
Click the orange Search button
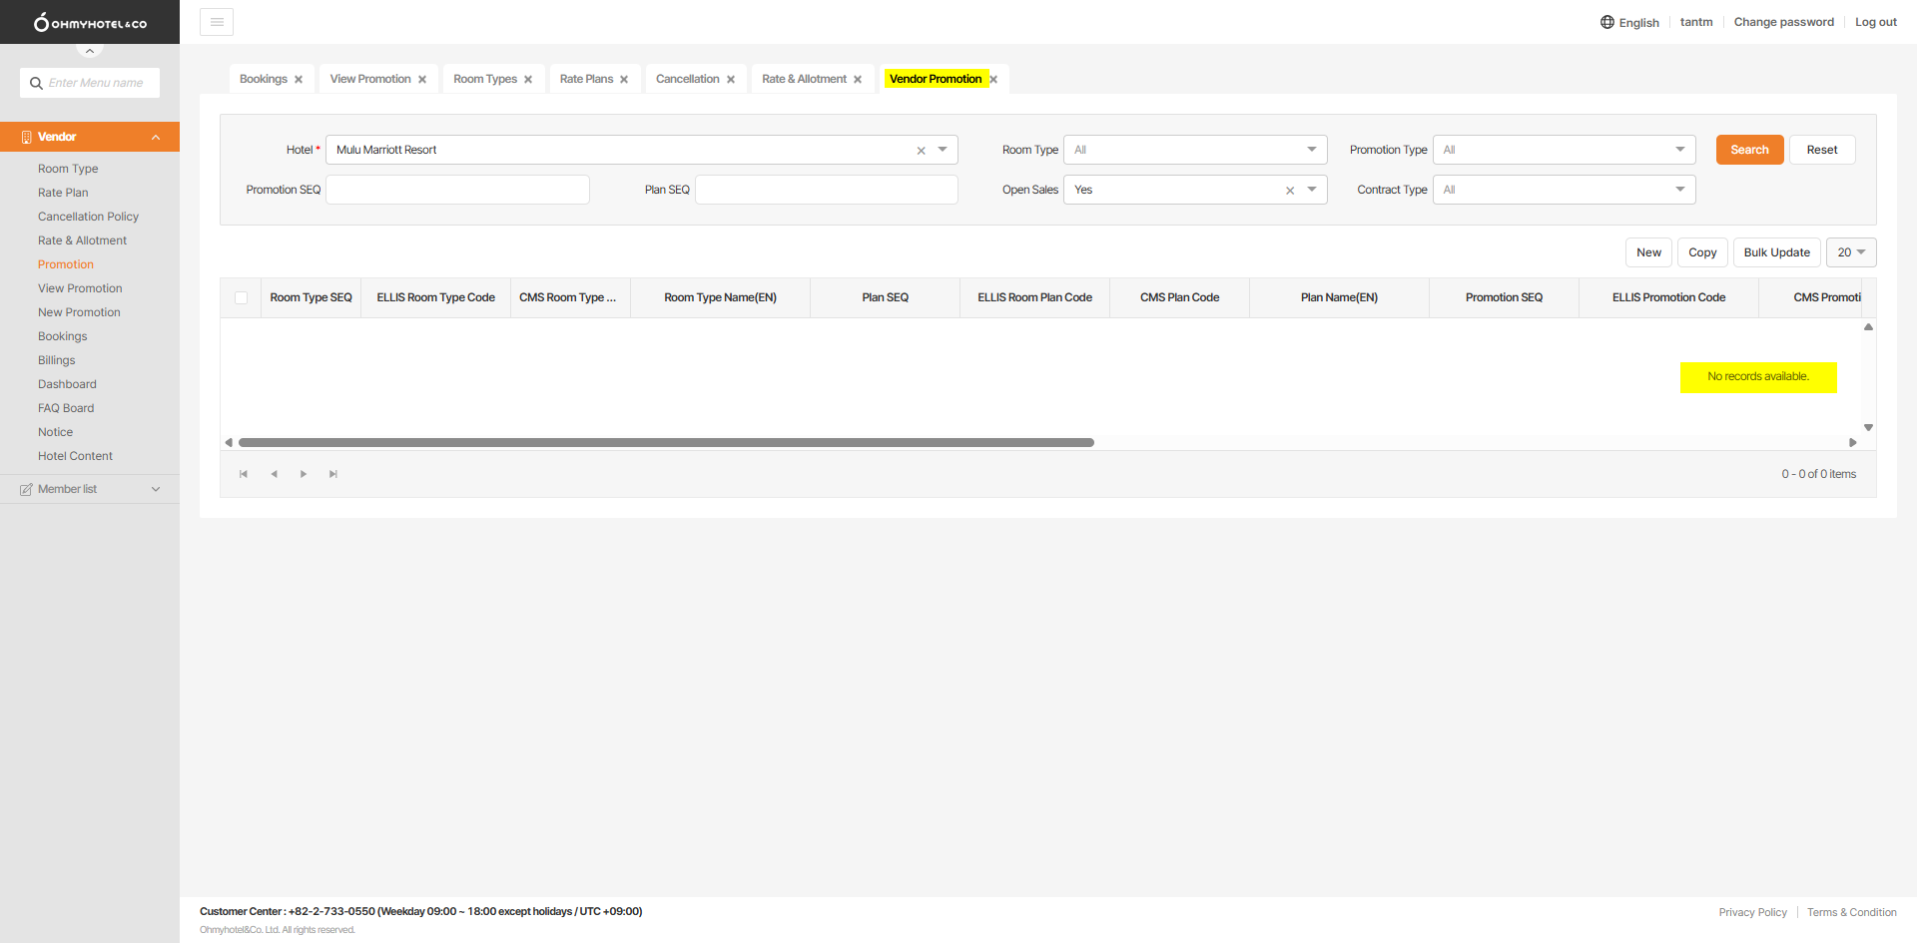point(1749,150)
